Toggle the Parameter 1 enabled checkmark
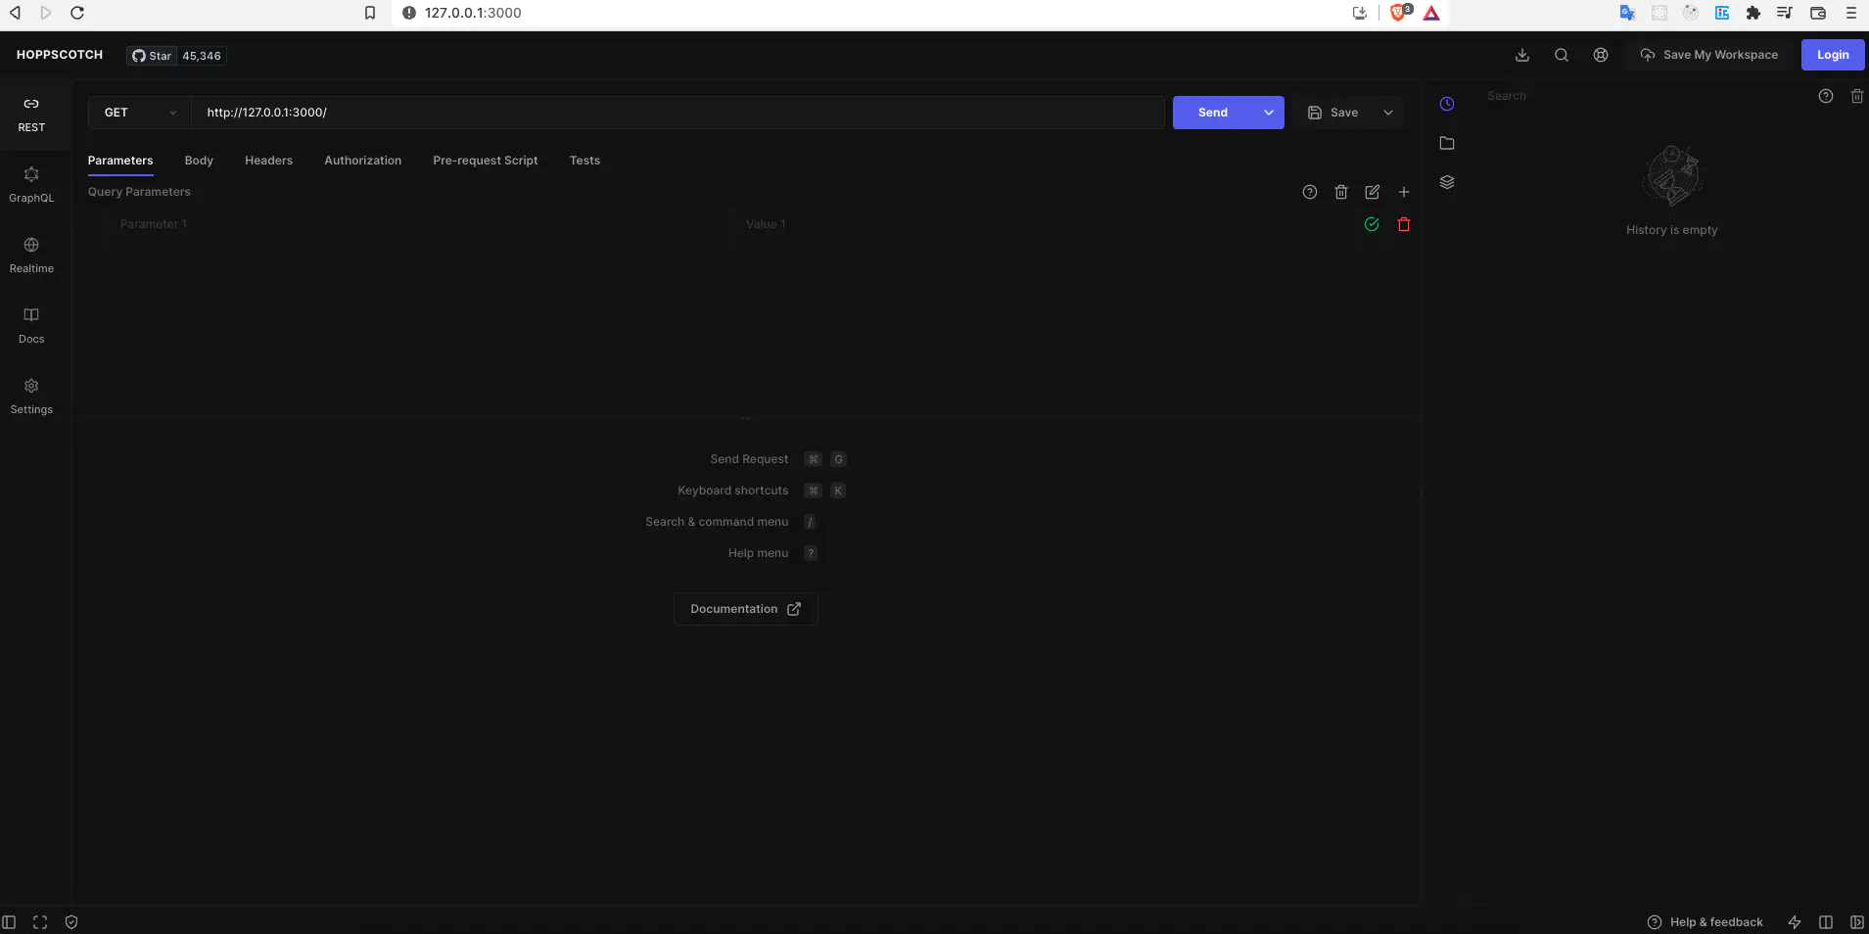The image size is (1869, 934). tap(1371, 224)
